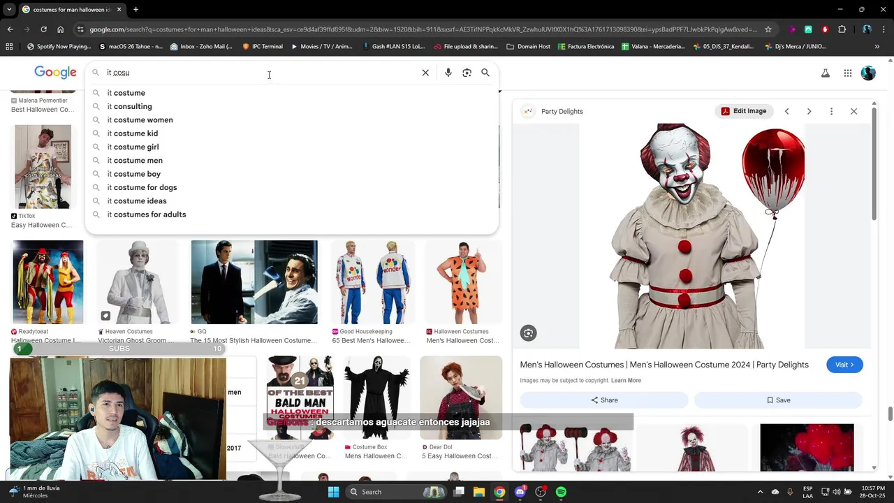Open the Dear Doll easy costume thumbnail
This screenshot has width=894, height=503.
[x=461, y=398]
